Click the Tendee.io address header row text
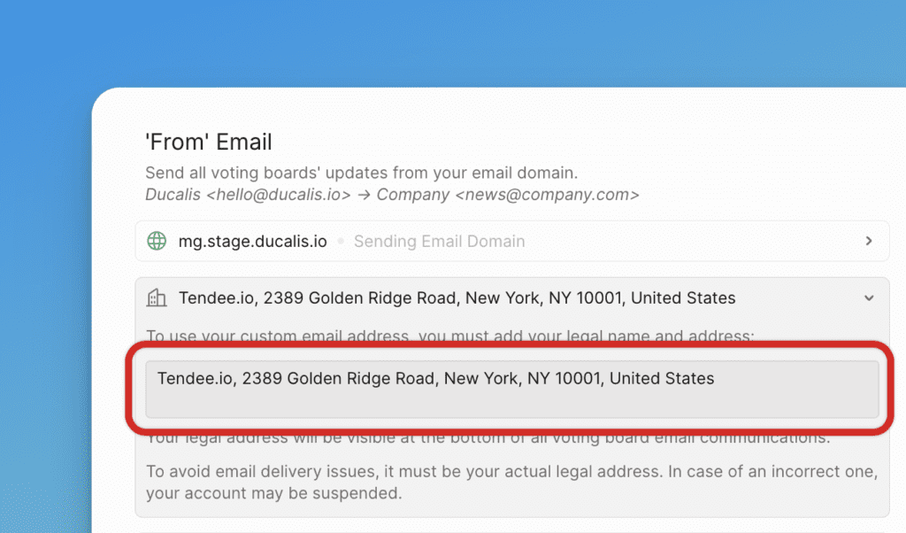Viewport: 906px width, 533px height. coord(457,298)
